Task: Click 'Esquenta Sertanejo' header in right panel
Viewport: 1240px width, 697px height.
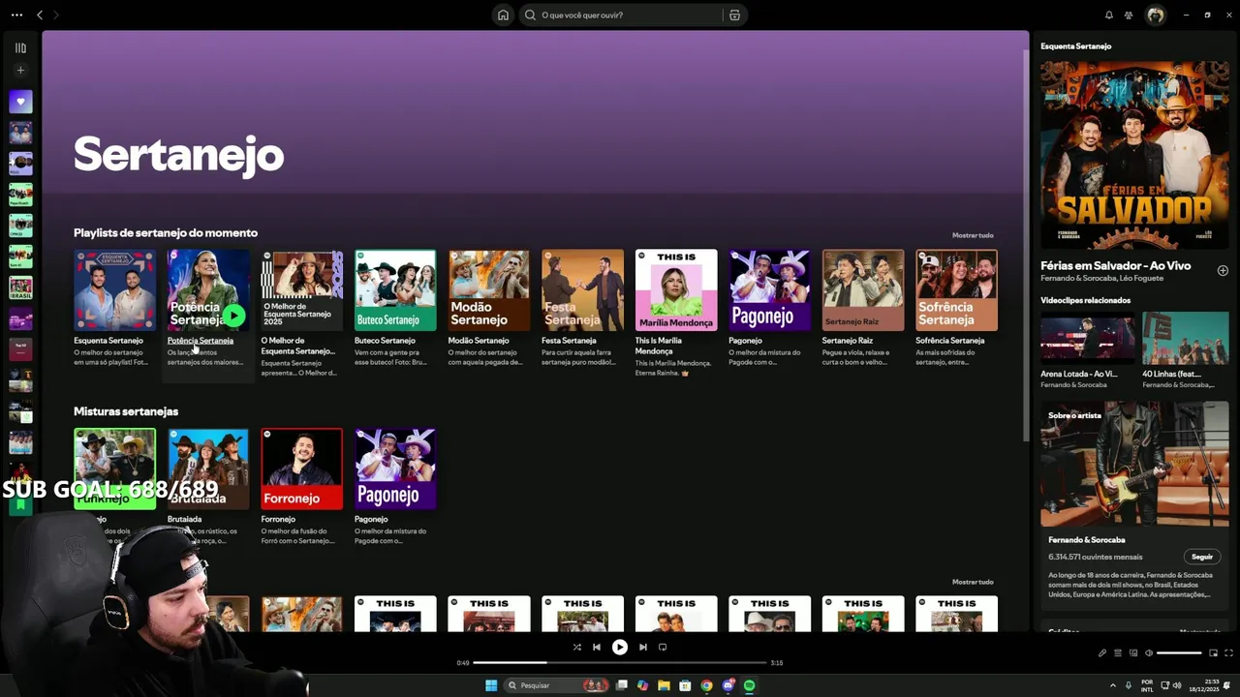Action: click(1075, 46)
